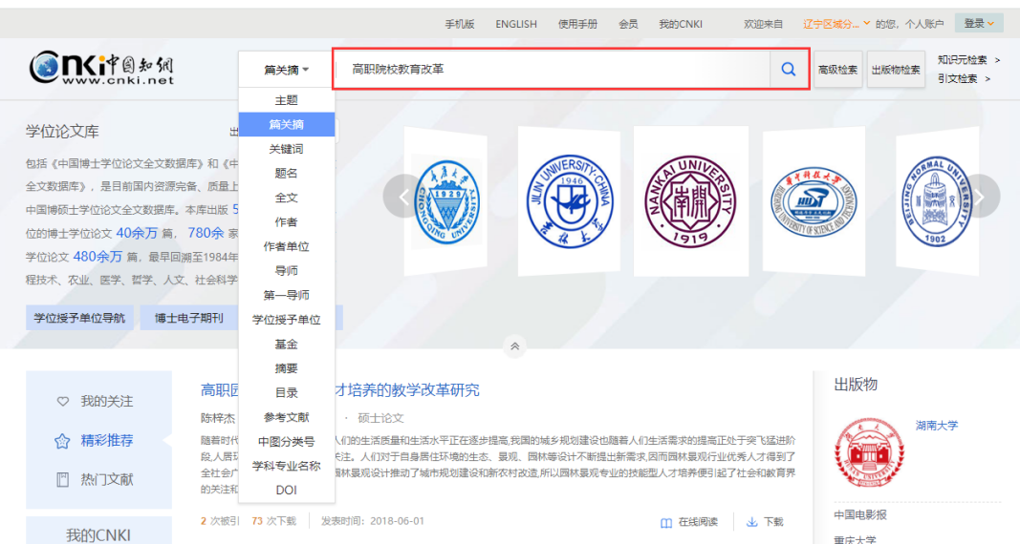The image size is (1020, 544).
Task: Open 知识元检索 link
Action: (x=963, y=60)
